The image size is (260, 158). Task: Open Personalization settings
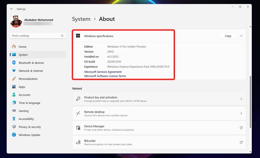(x=38, y=79)
